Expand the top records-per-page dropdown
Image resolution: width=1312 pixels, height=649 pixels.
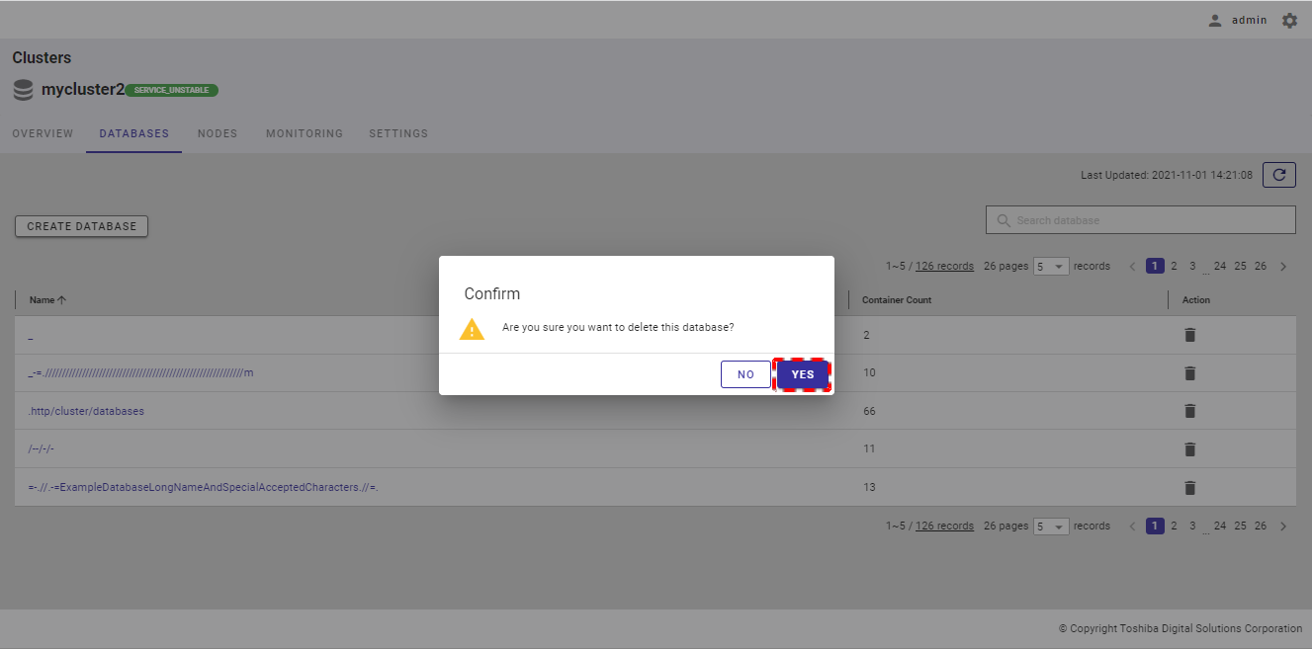click(1051, 267)
